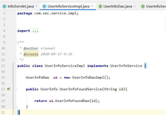Expand the folded import section on line 4
This screenshot has width=166, height=115.
[16, 31]
